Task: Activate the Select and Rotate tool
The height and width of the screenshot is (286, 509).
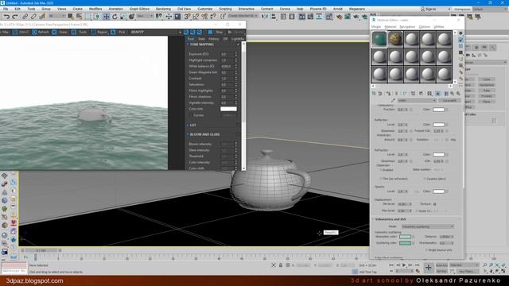Action: [115, 17]
